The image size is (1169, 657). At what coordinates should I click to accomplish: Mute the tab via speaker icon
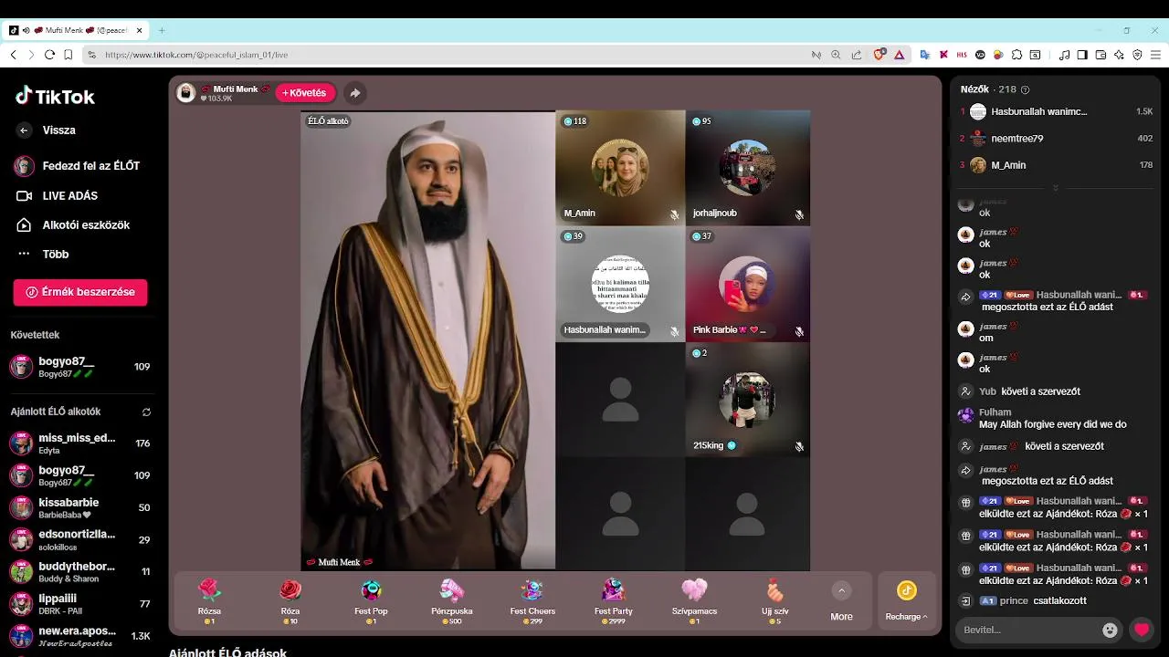[x=26, y=30]
